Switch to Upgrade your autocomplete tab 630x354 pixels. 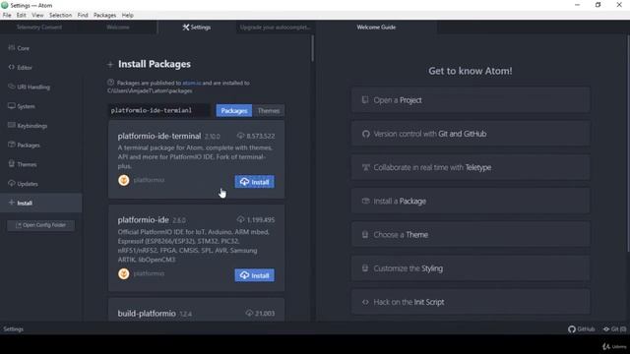click(276, 28)
